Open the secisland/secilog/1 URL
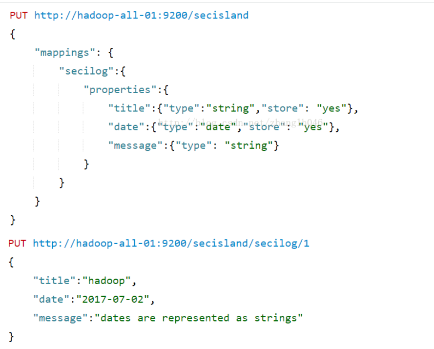Screen dimensions: 434x349 click(171, 243)
